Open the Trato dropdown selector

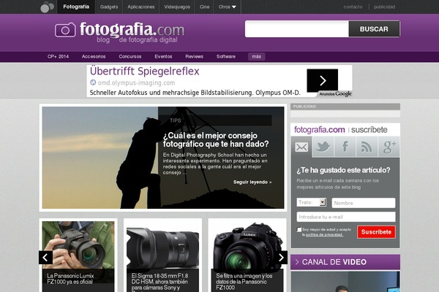coord(312,202)
